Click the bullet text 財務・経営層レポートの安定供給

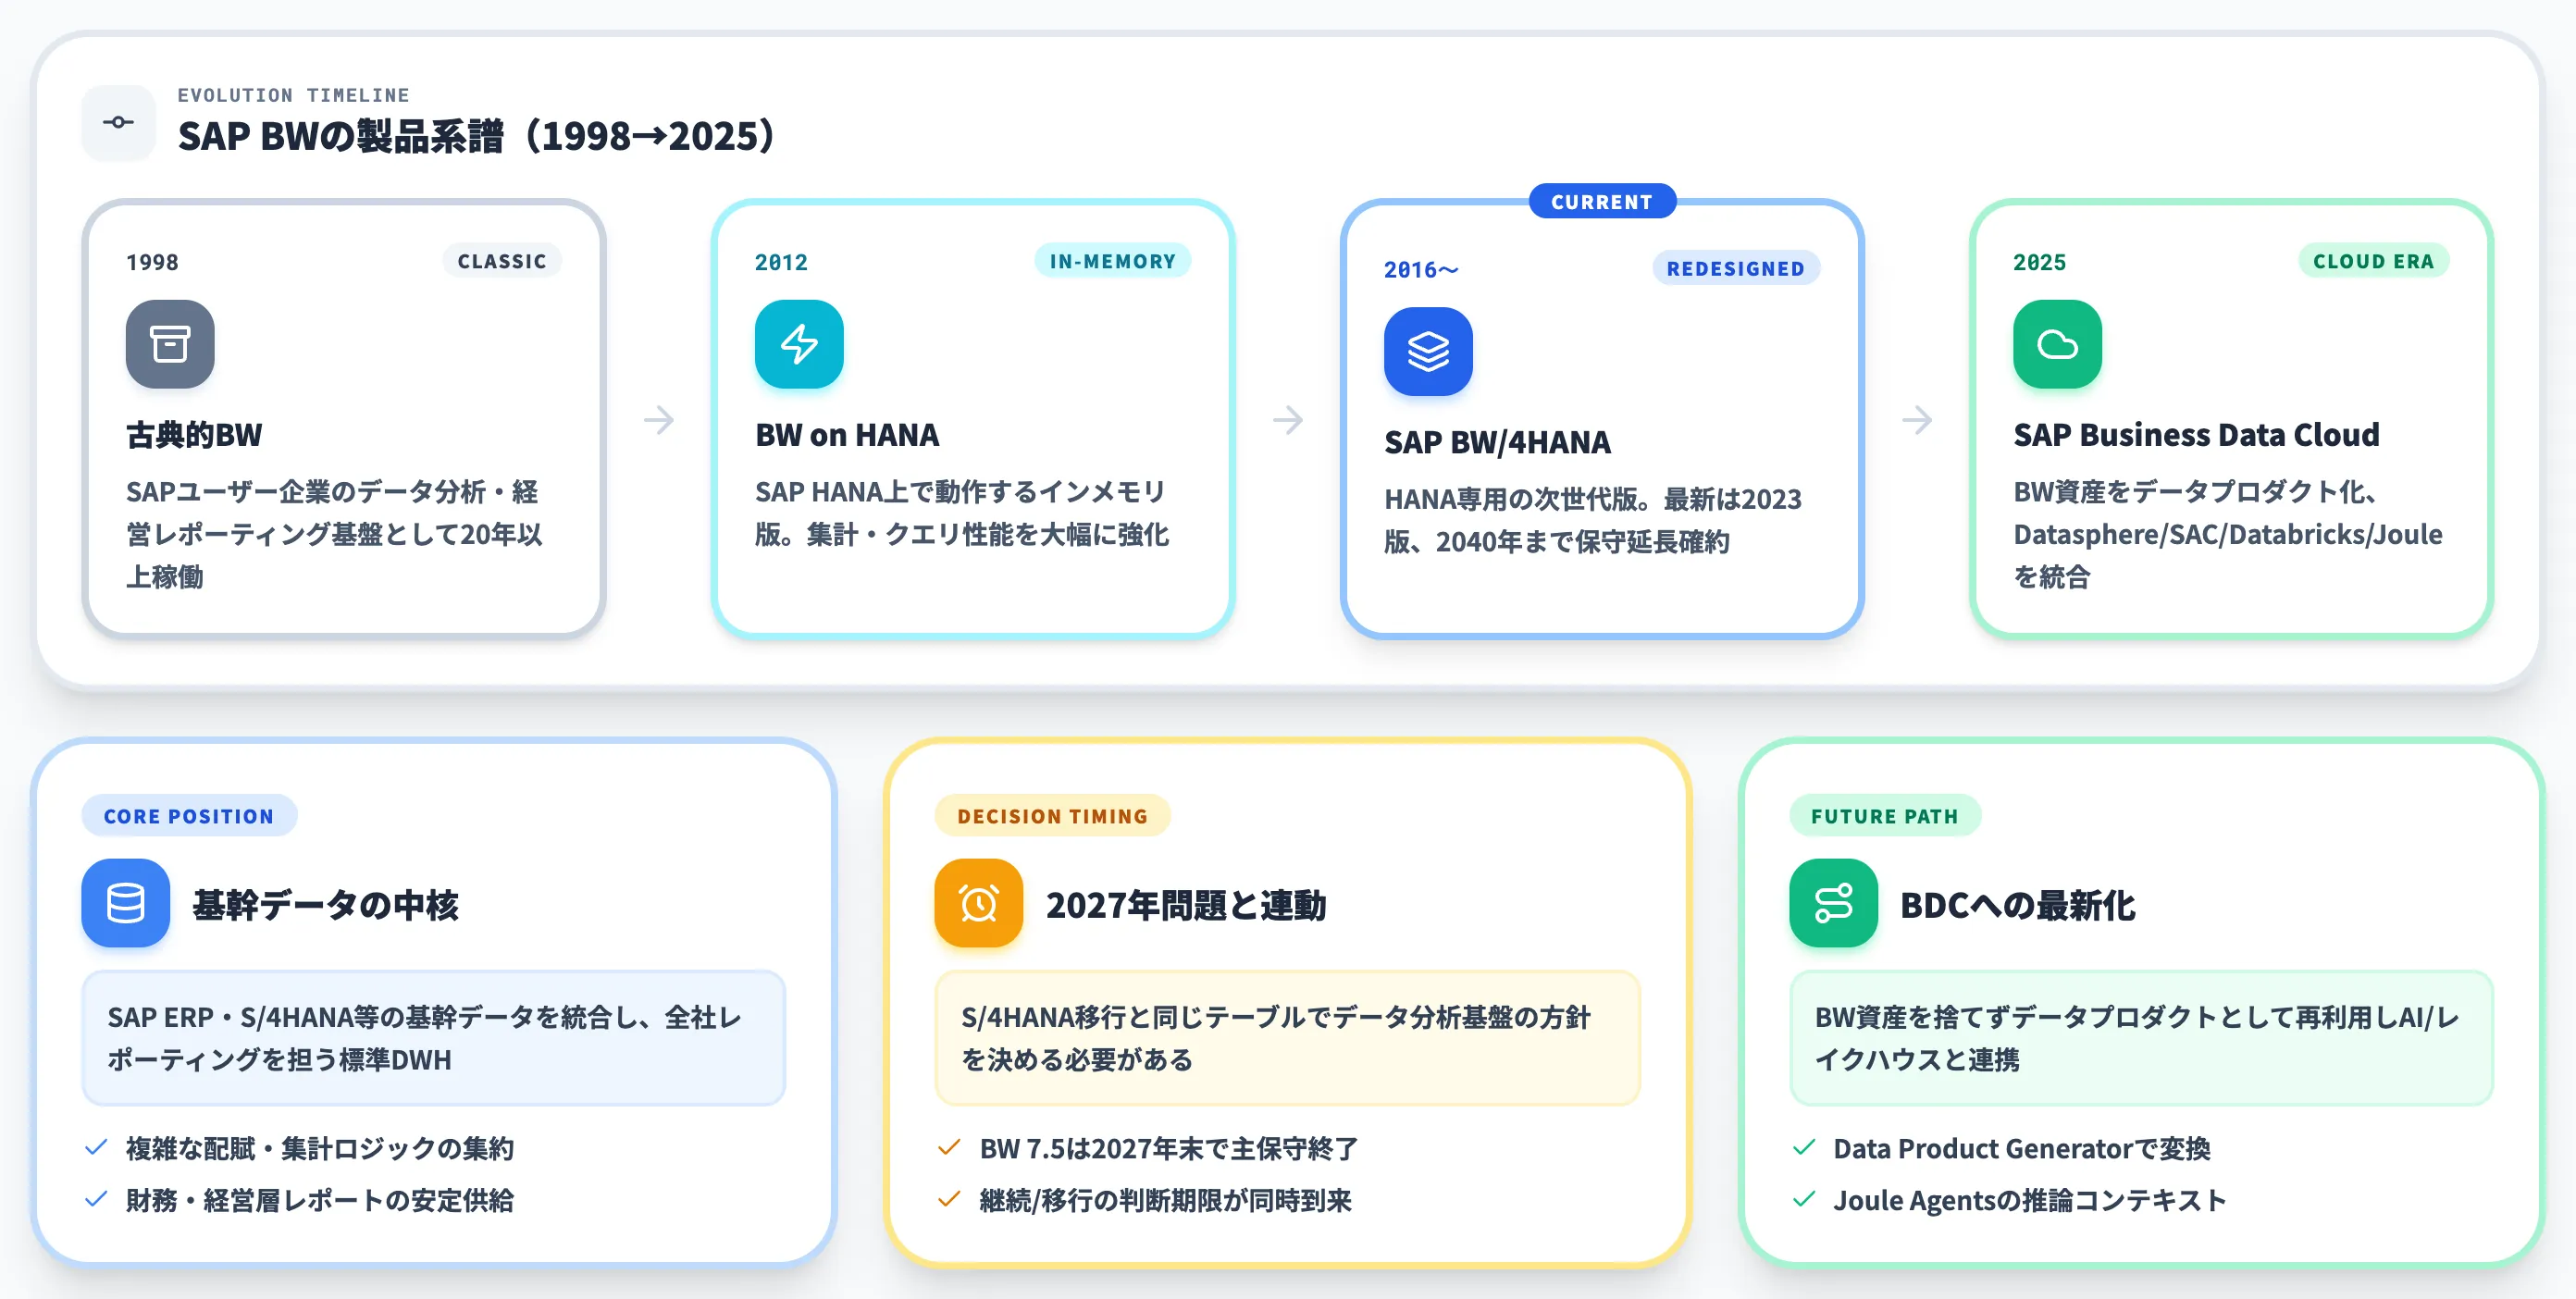320,1200
